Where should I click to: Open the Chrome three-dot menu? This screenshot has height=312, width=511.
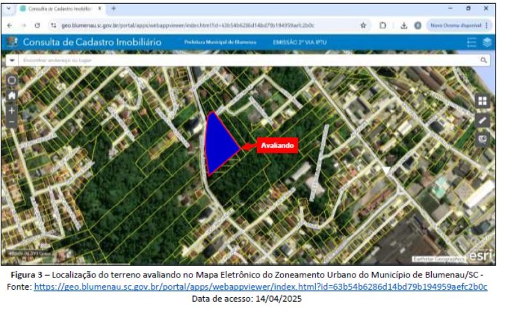click(487, 26)
